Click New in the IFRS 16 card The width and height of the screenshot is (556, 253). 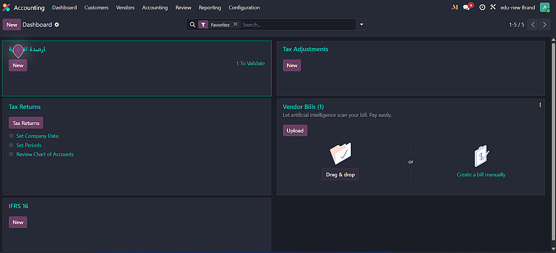click(x=18, y=222)
